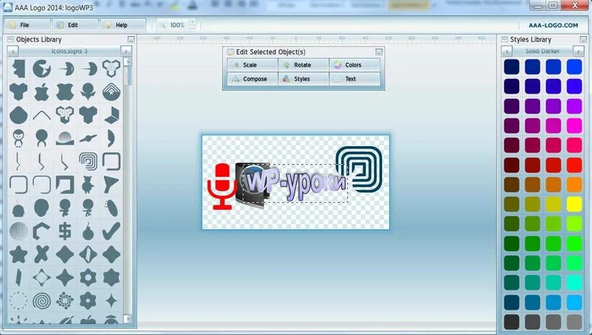592x335 pixels.
Task: Click the red microphone on the canvas
Action: [222, 187]
